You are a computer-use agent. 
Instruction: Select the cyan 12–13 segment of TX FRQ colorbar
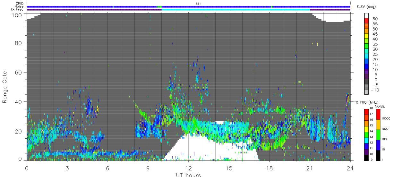(366, 140)
